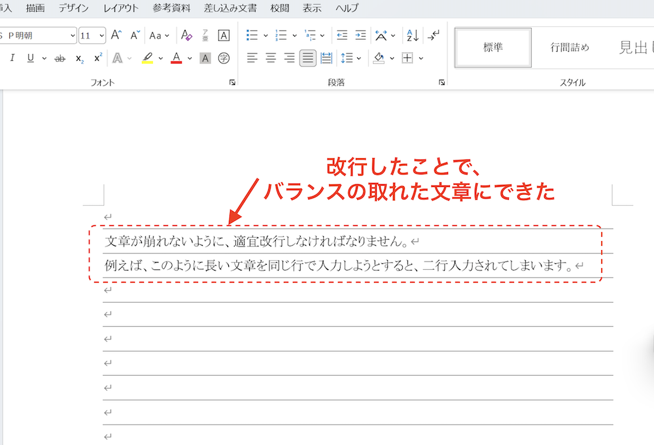Show or hide paragraph marks
Screen dimensions: 654x445
tap(434, 35)
